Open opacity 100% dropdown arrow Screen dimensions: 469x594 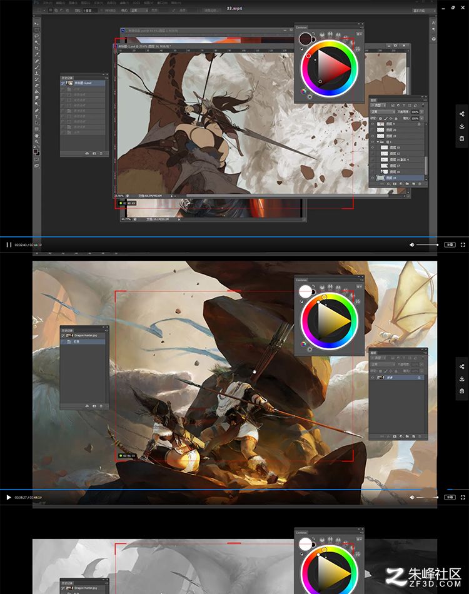[421, 112]
